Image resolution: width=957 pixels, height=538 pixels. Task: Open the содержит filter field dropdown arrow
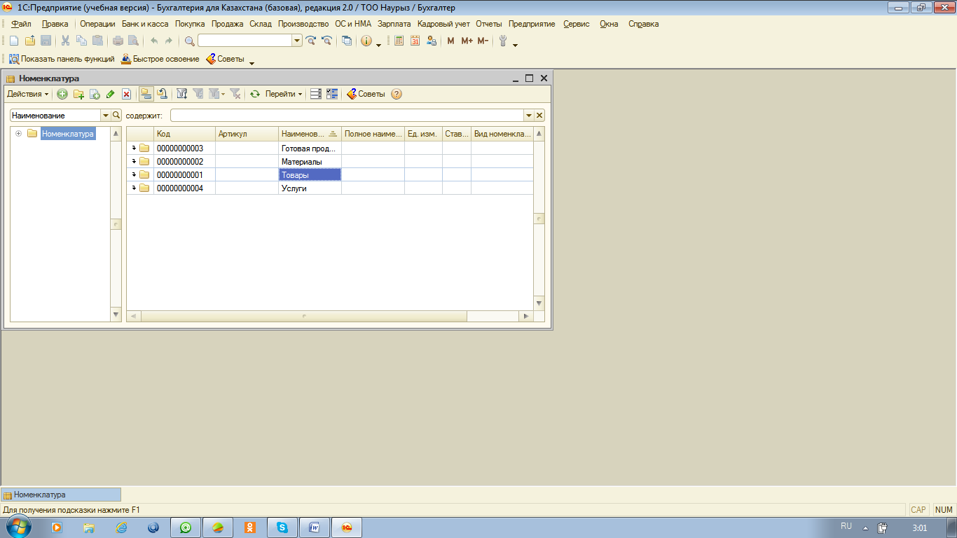(529, 116)
